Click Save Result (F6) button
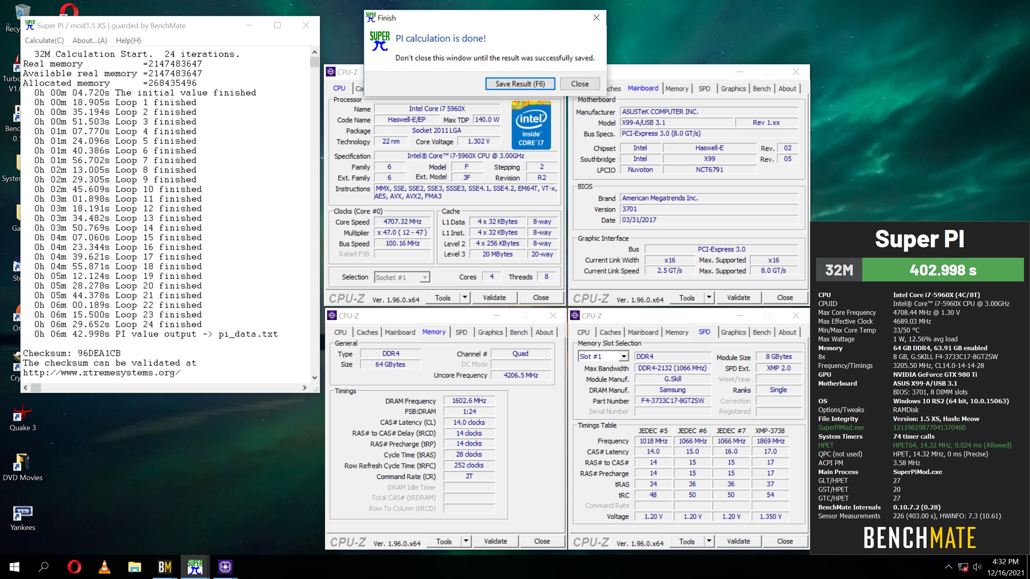 tap(520, 84)
